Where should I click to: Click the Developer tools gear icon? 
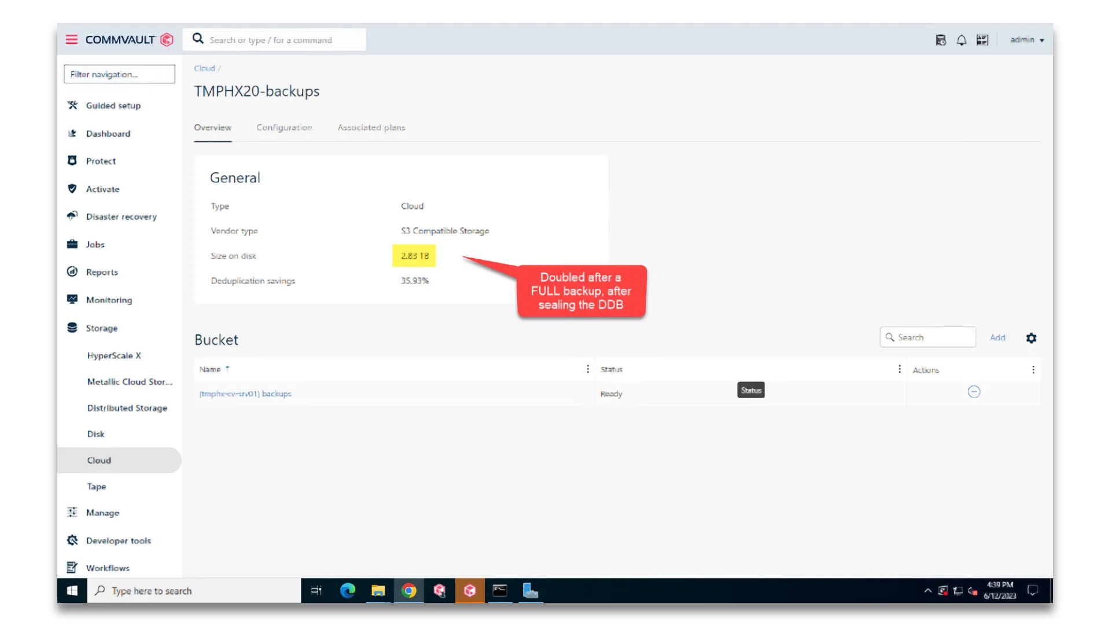(x=72, y=540)
